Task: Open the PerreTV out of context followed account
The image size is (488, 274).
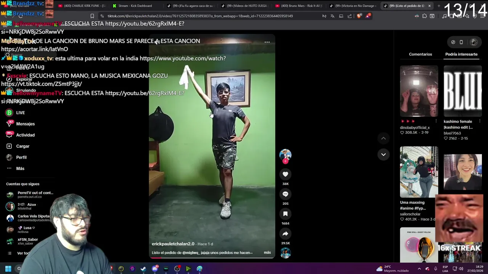Action: [x=30, y=194]
